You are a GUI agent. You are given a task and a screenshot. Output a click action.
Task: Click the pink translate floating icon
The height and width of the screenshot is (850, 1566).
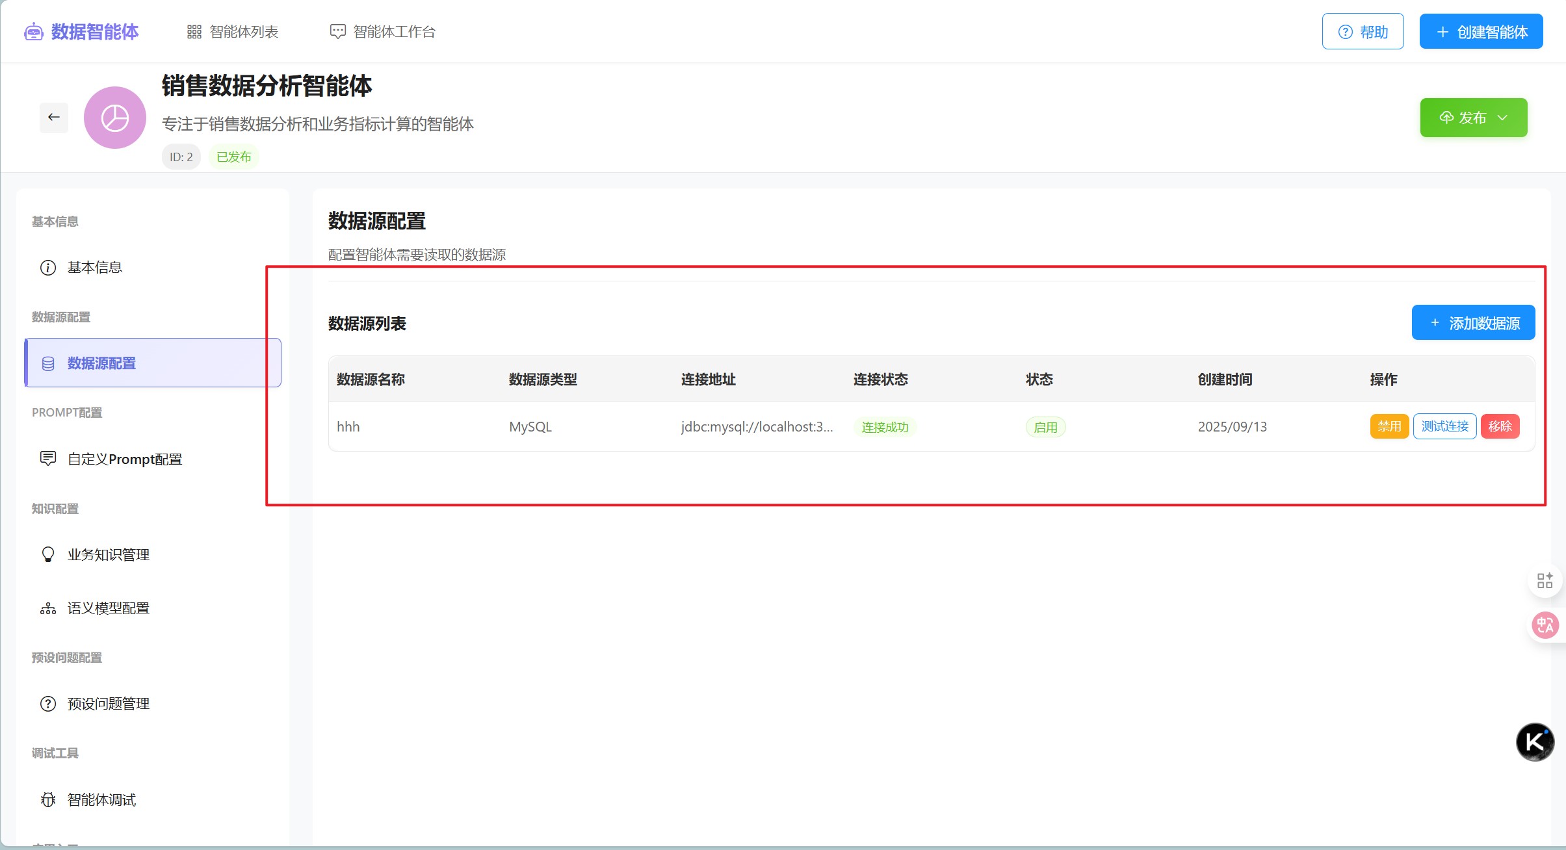click(1545, 625)
